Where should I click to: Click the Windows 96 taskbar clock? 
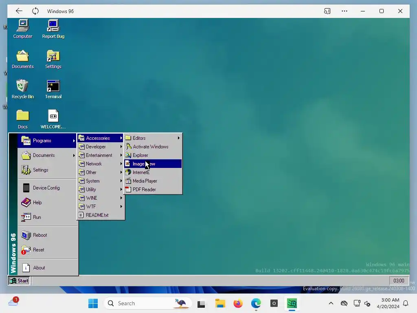click(399, 280)
